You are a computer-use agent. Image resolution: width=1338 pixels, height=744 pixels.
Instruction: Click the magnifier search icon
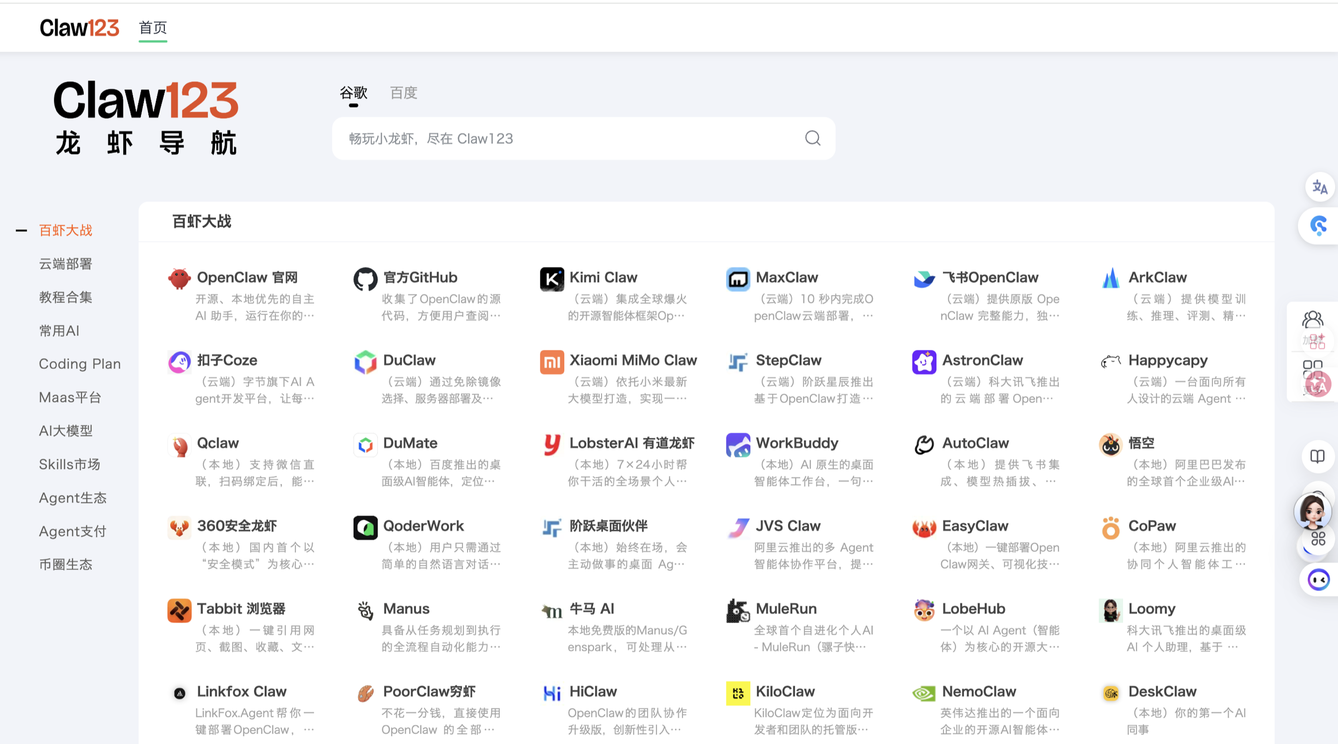click(x=812, y=138)
